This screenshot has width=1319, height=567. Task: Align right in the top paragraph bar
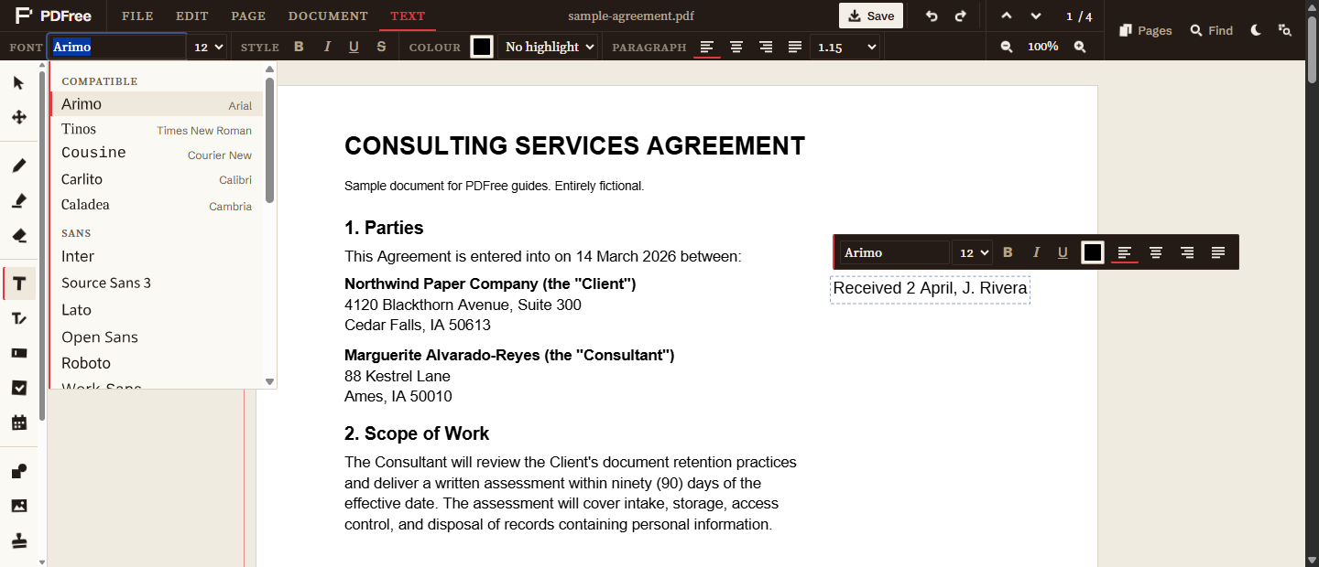(x=766, y=47)
